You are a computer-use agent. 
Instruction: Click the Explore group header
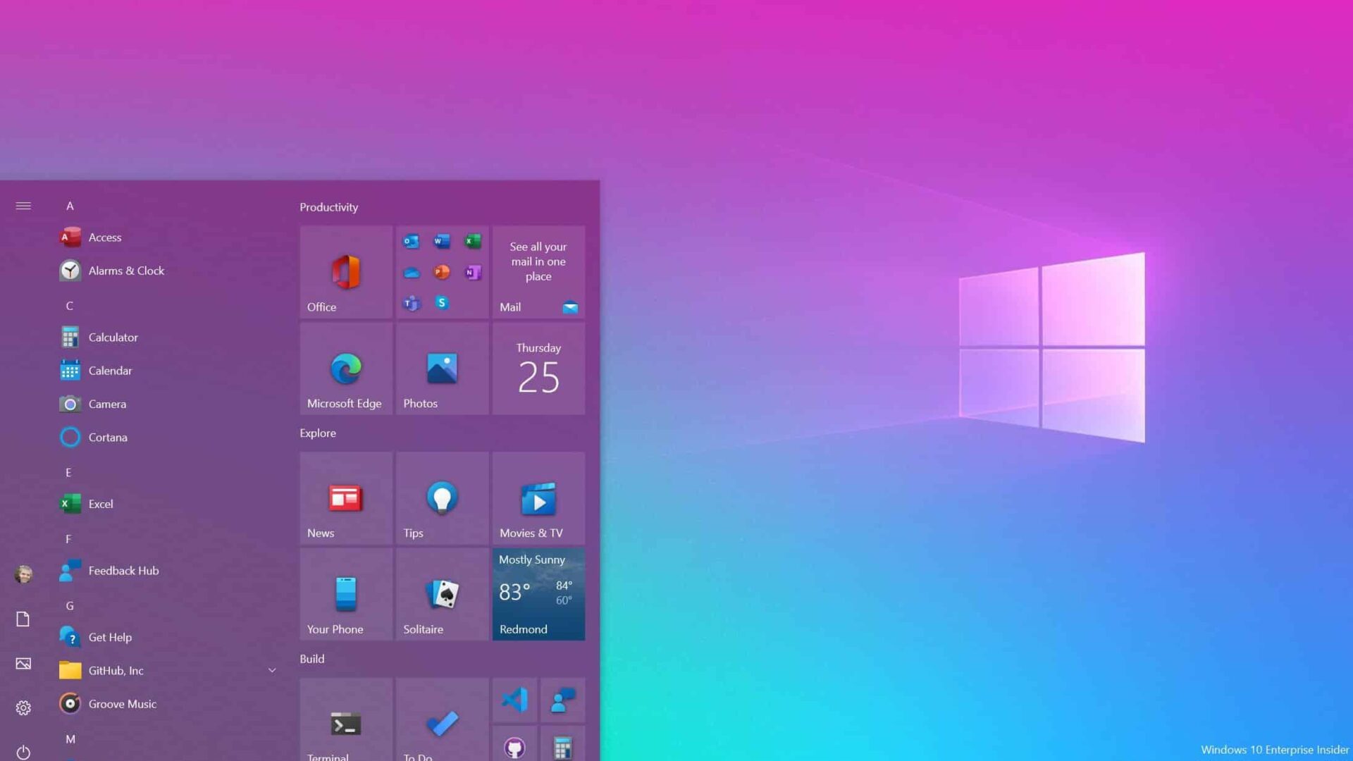click(x=318, y=433)
